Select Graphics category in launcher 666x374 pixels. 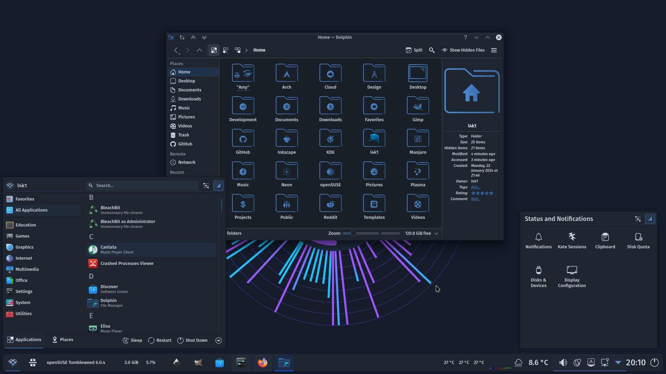(43, 247)
